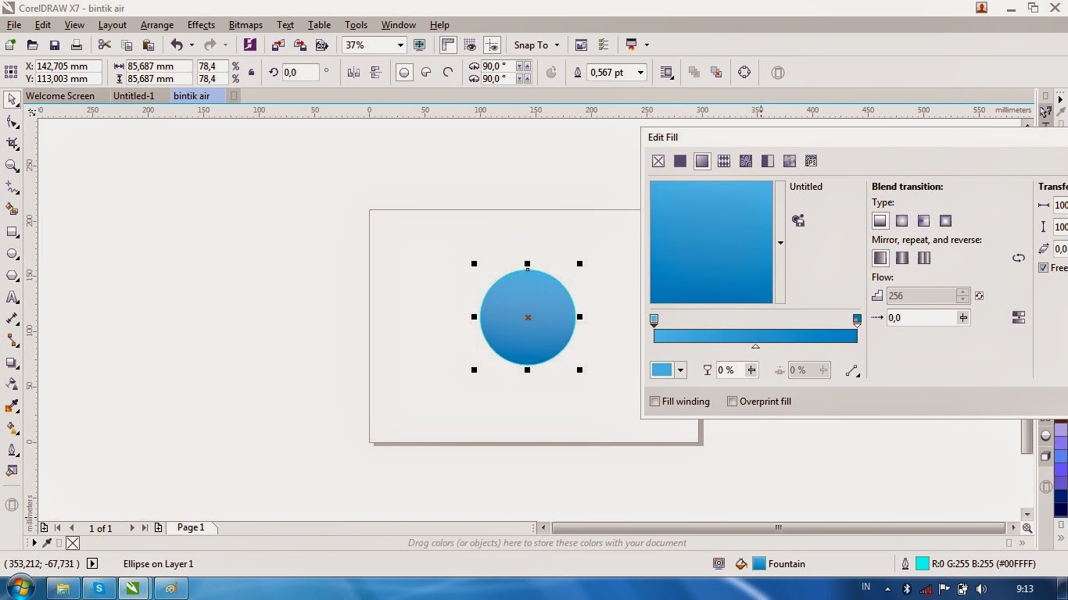Open the gradient node color swatch dropdown
The height and width of the screenshot is (600, 1068).
point(679,370)
